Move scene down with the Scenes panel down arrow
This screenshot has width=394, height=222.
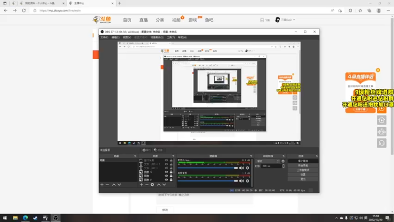(x=119, y=185)
